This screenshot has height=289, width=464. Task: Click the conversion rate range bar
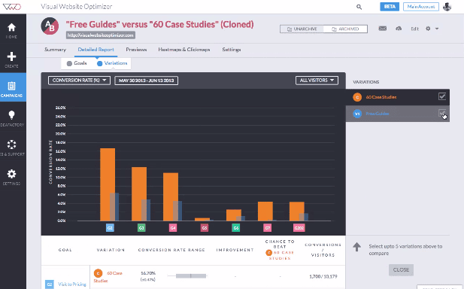[x=187, y=276]
